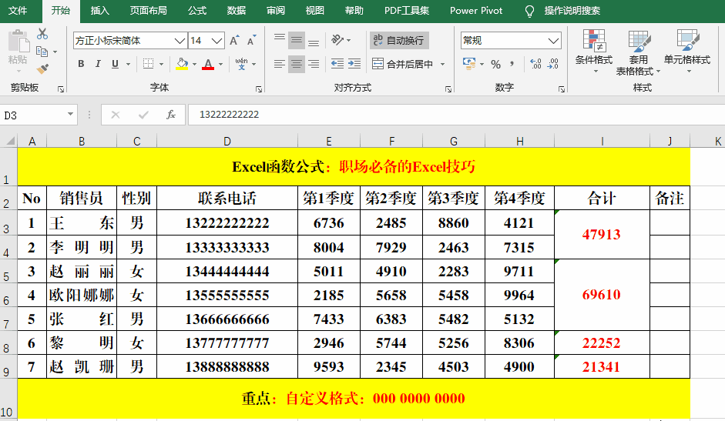Increase decimal places
This screenshot has height=421, width=725.
pyautogui.click(x=535, y=64)
